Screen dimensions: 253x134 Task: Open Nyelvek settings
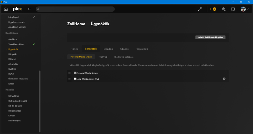point(12,69)
